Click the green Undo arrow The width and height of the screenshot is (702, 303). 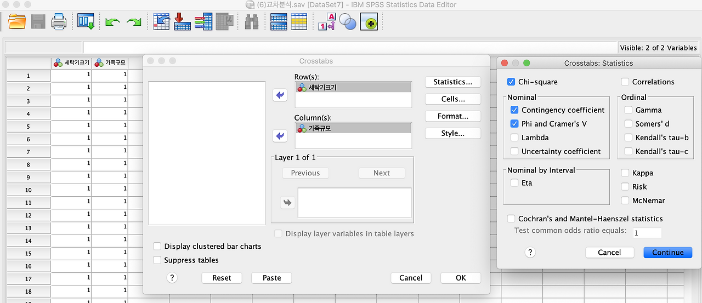[x=113, y=22]
